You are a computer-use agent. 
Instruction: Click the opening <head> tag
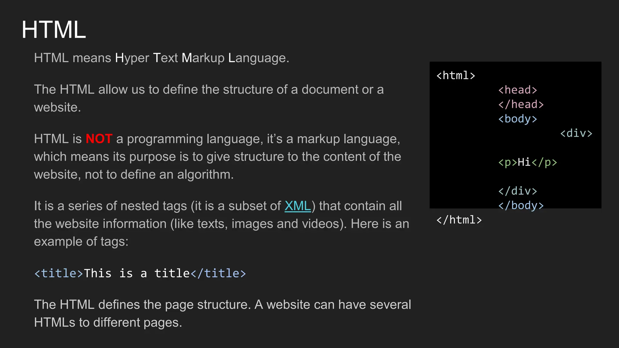point(517,90)
